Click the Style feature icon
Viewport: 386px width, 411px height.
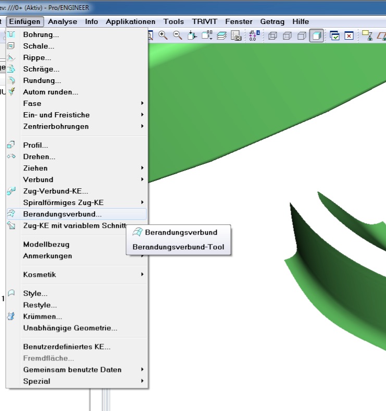point(11,293)
